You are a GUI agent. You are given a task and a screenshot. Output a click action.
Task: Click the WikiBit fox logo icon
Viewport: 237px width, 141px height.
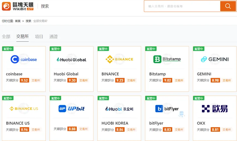click(x=6, y=6)
